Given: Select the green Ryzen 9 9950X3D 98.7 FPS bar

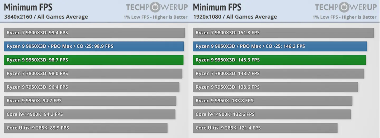Looking at the screenshot, I should click(93, 60).
